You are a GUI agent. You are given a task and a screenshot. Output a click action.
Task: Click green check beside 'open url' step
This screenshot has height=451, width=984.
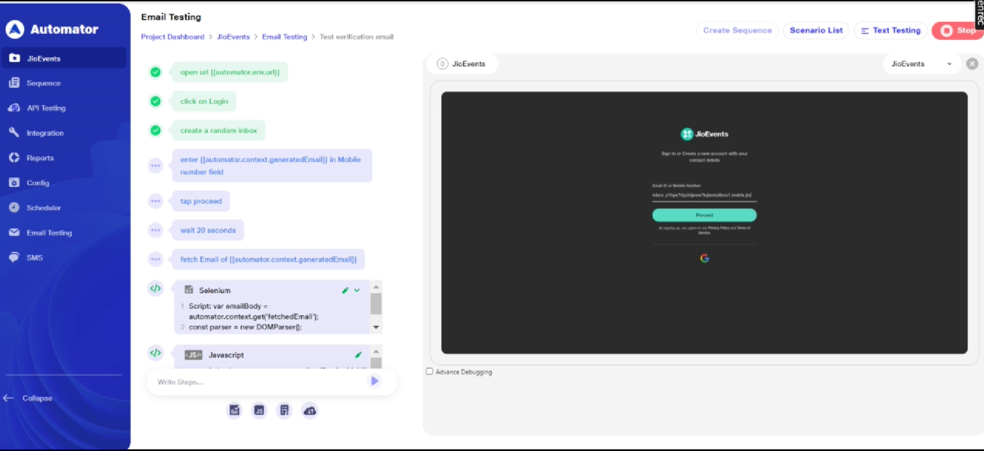click(x=156, y=72)
